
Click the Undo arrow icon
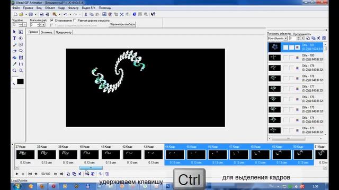tap(65, 14)
